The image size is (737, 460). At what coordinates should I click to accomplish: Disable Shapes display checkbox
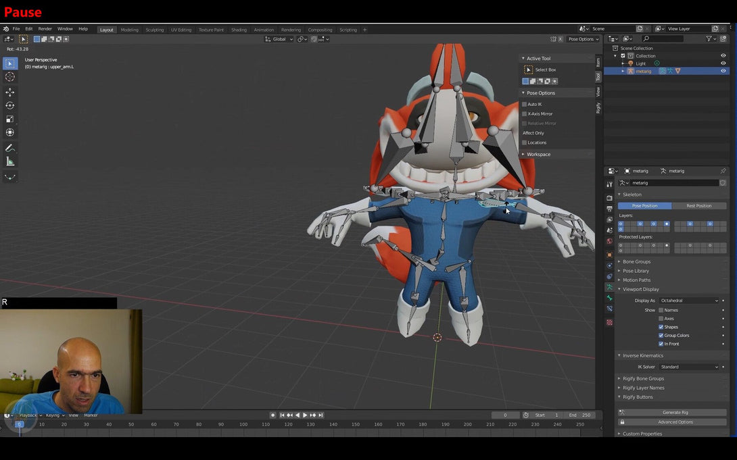[x=661, y=327]
